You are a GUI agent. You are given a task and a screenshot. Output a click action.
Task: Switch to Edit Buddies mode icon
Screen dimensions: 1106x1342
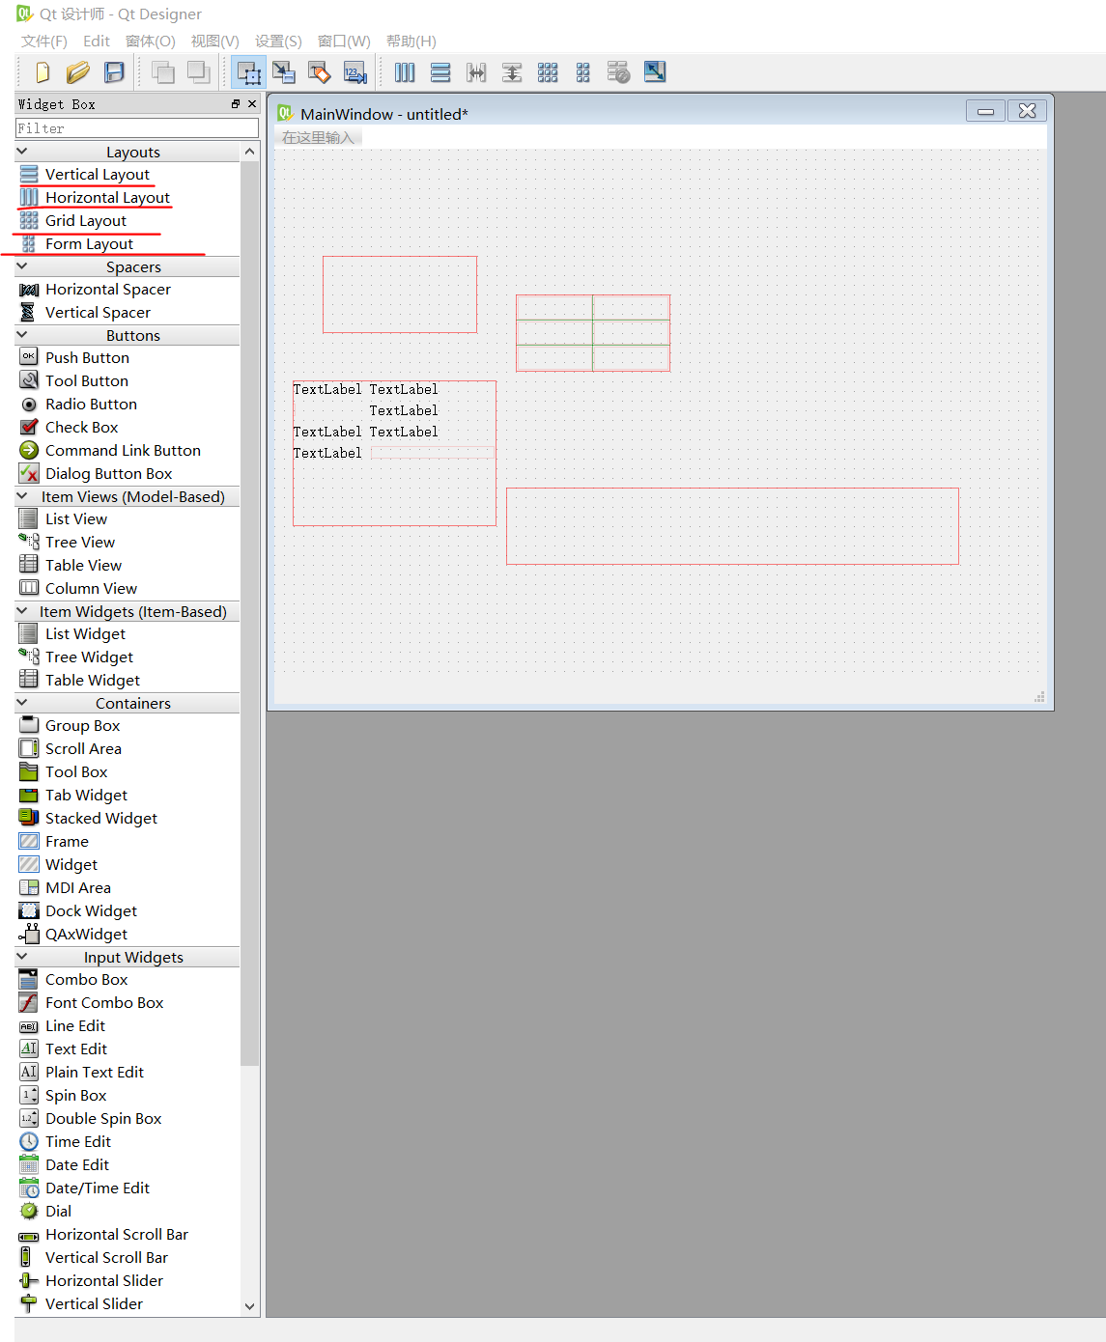(x=320, y=72)
